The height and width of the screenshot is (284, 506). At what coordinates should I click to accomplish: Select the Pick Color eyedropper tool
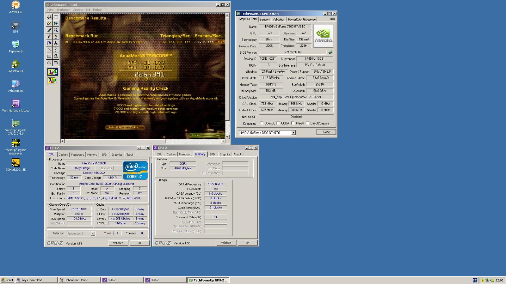[49, 30]
